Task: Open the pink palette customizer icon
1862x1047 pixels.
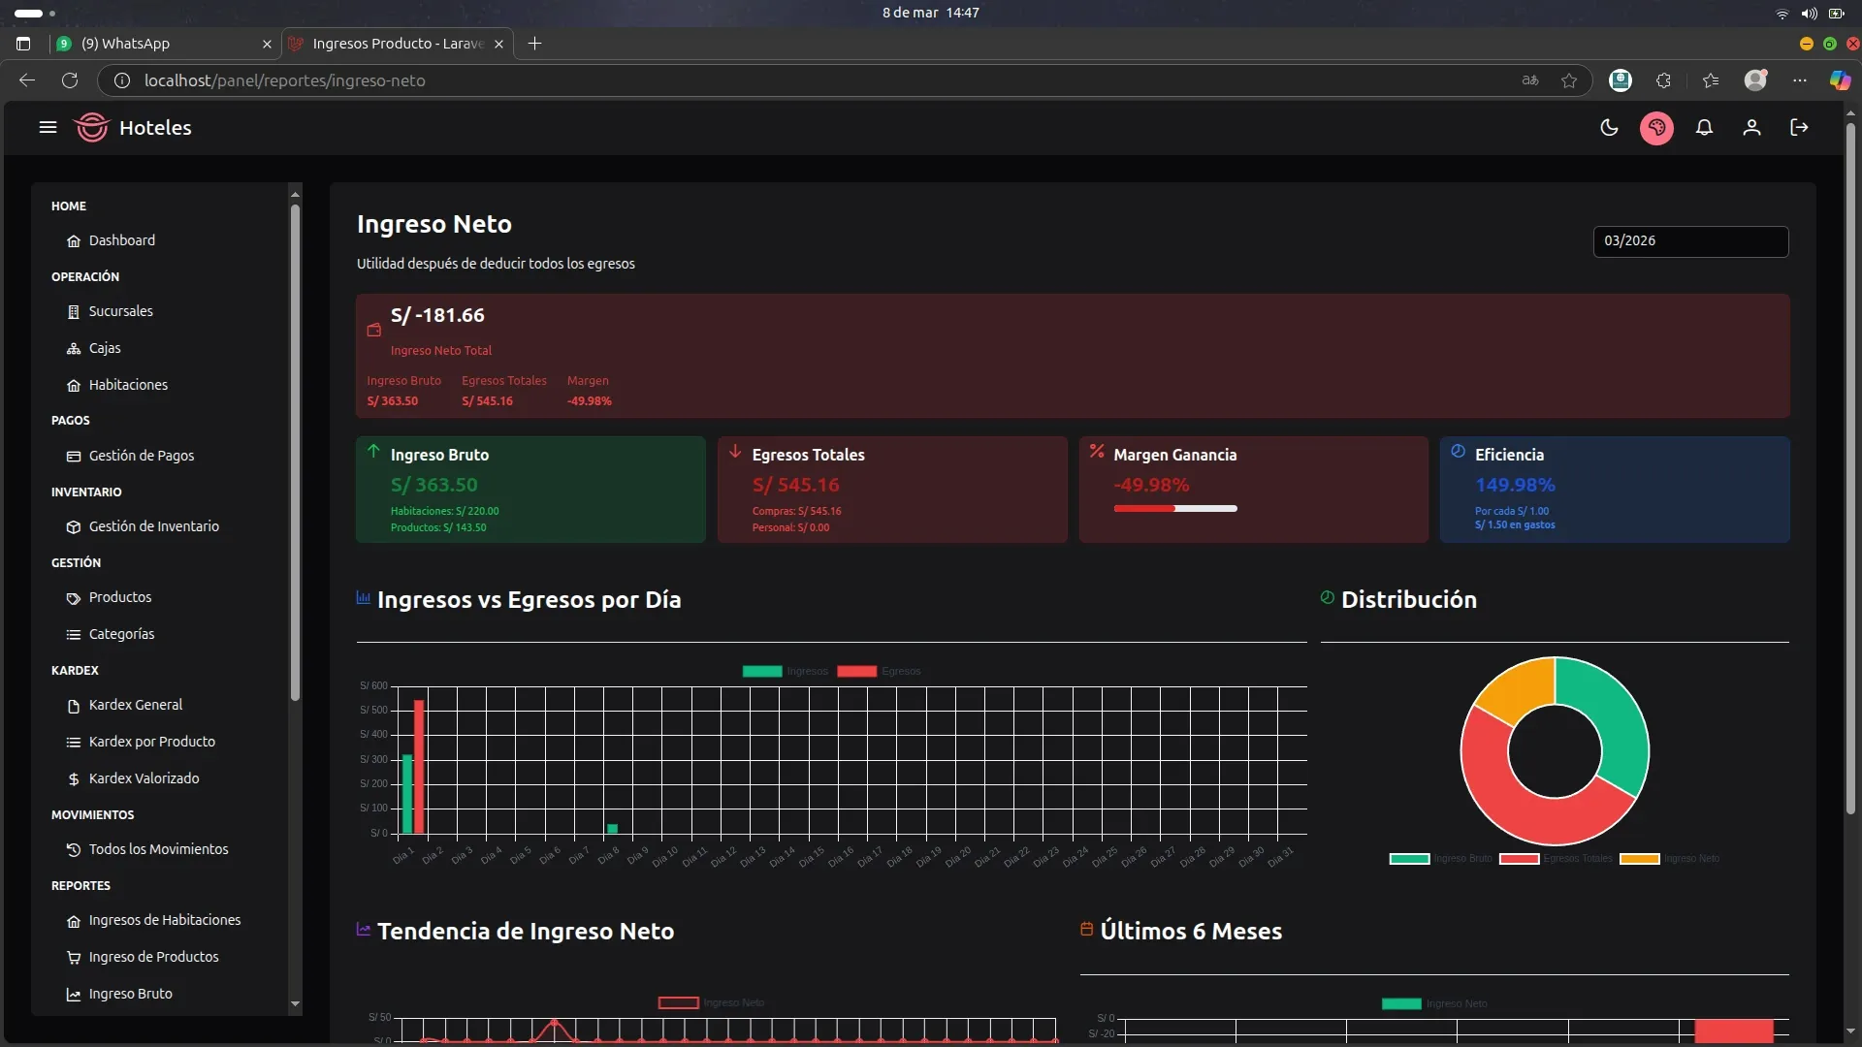Action: (x=1656, y=128)
